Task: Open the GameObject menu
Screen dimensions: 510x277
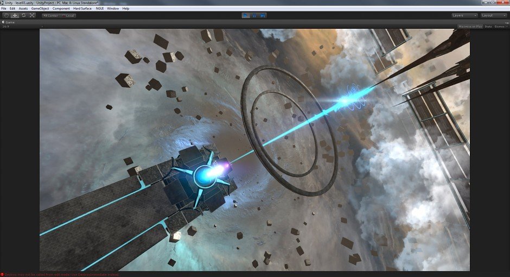Action: pos(40,9)
